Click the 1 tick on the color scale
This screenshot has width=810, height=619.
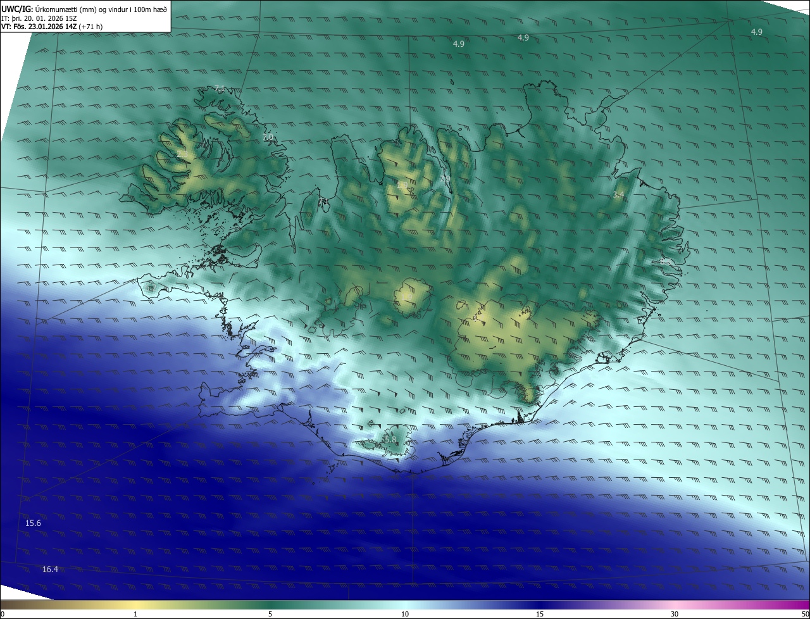(x=135, y=614)
